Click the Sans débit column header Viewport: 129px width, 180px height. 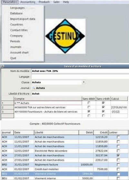(89, 99)
